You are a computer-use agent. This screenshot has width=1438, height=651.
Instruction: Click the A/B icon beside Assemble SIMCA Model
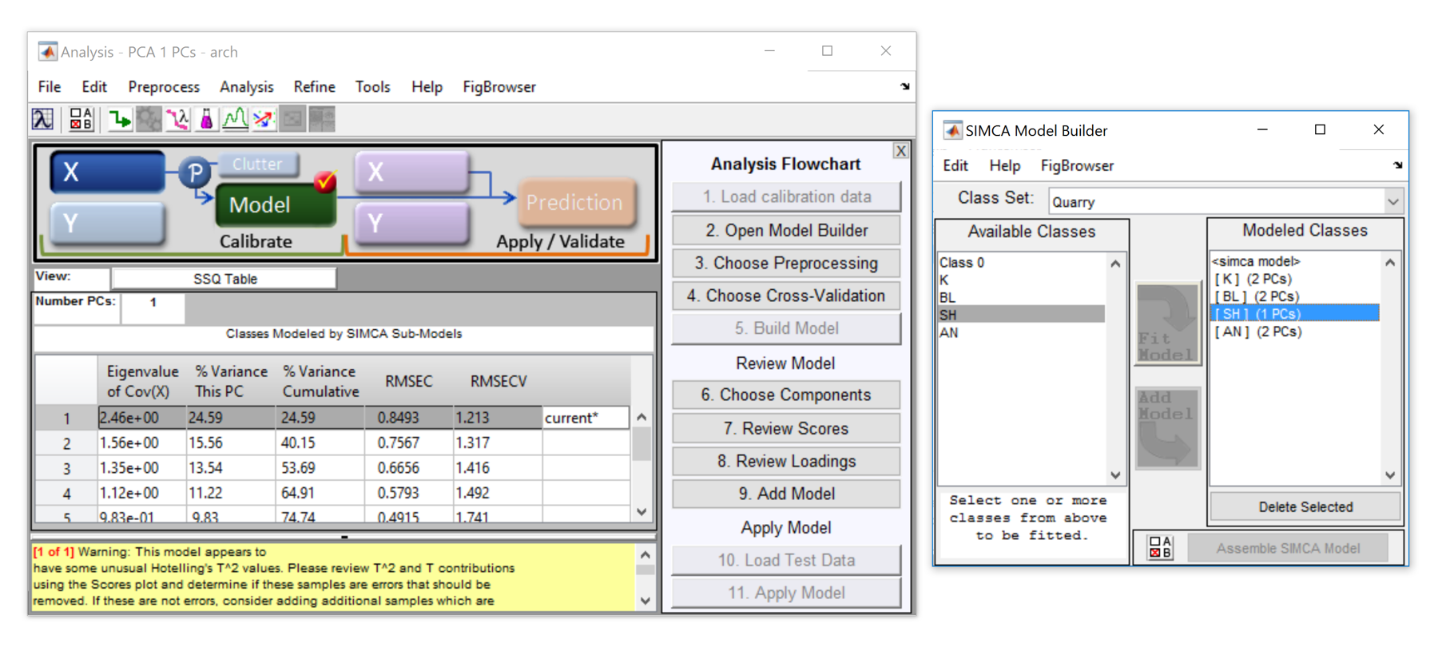point(1160,548)
